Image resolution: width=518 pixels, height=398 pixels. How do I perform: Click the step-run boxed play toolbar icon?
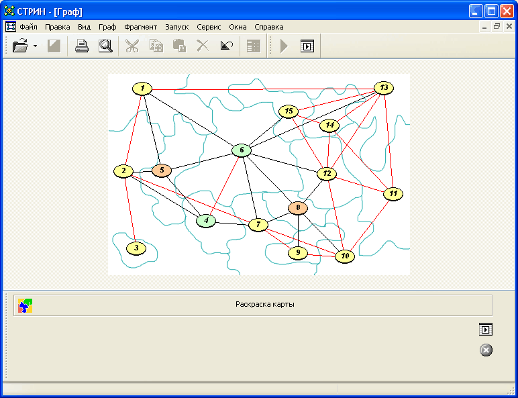click(307, 46)
